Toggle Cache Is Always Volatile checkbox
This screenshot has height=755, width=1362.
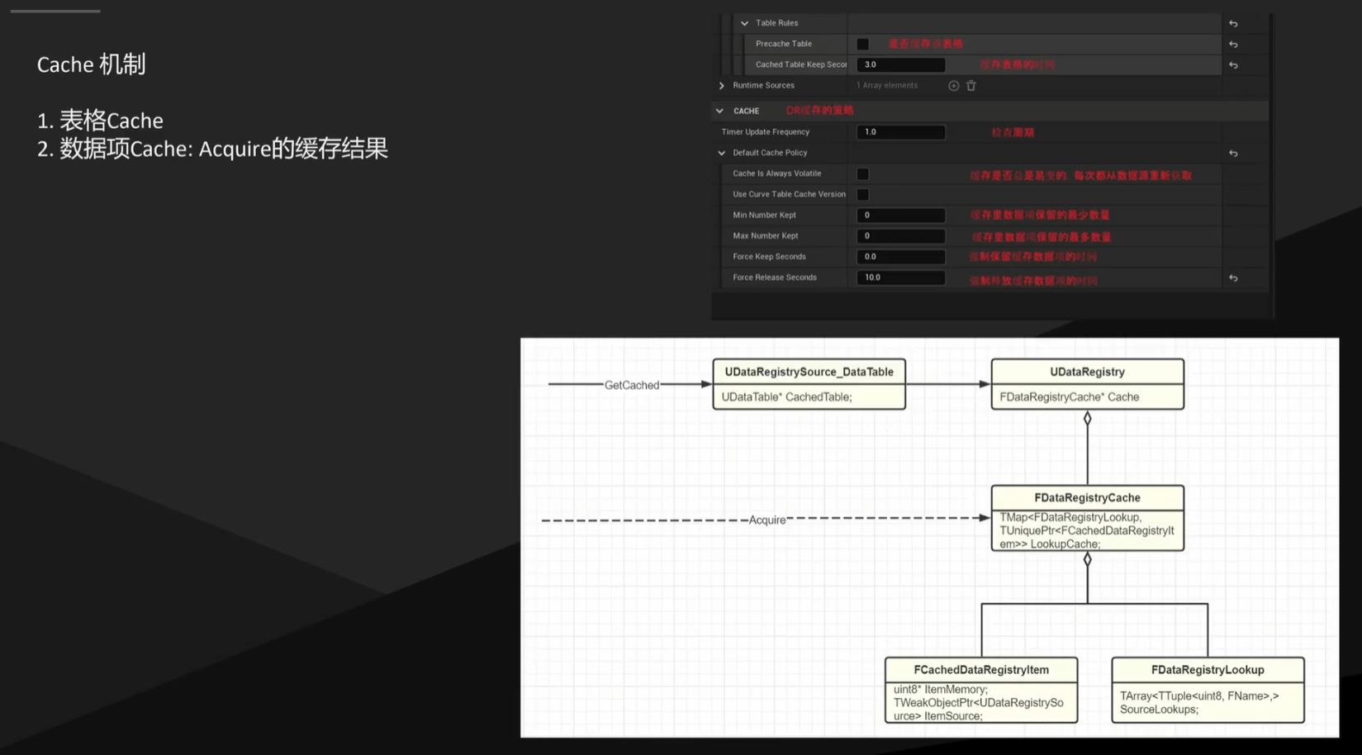click(x=862, y=174)
